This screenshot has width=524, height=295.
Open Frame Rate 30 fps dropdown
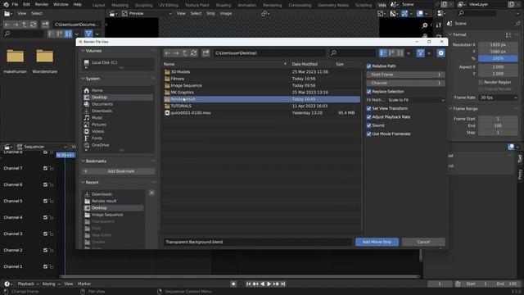tap(499, 98)
